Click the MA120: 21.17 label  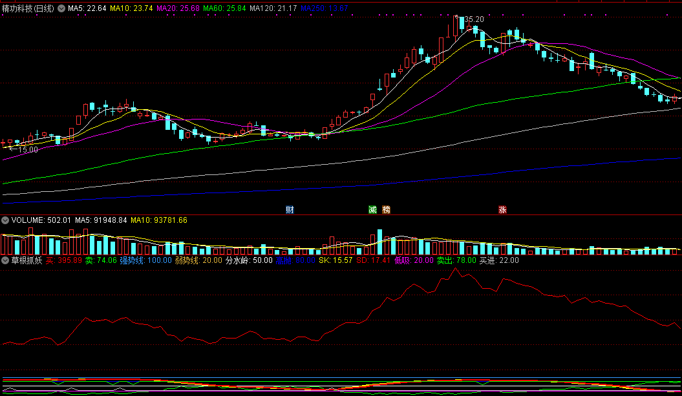point(273,8)
